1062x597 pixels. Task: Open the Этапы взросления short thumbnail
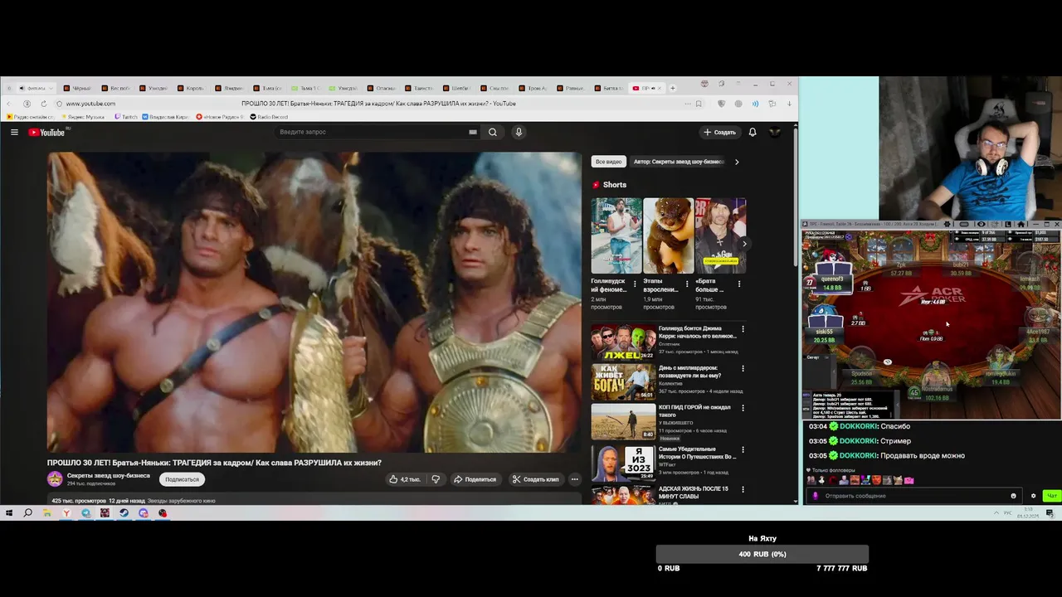669,235
